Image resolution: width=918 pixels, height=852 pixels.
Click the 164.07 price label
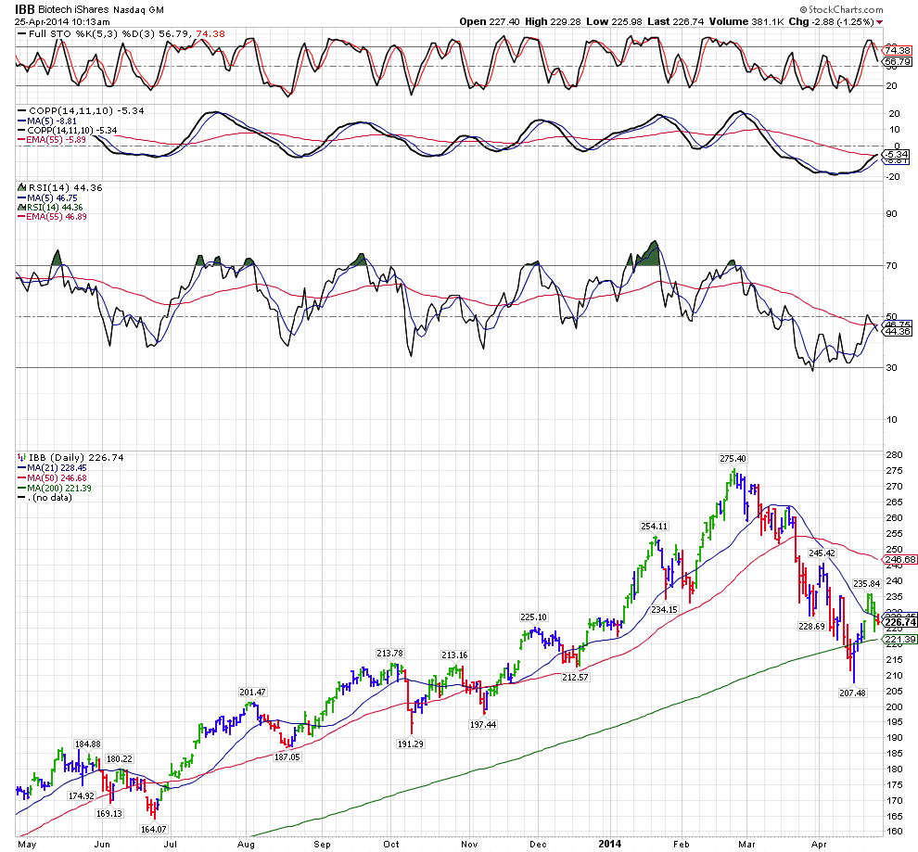pyautogui.click(x=154, y=829)
